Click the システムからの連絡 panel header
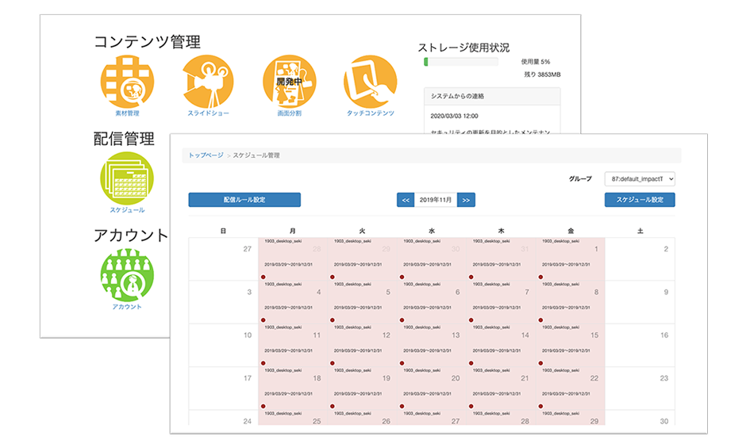The height and width of the screenshot is (444, 746). (x=492, y=96)
